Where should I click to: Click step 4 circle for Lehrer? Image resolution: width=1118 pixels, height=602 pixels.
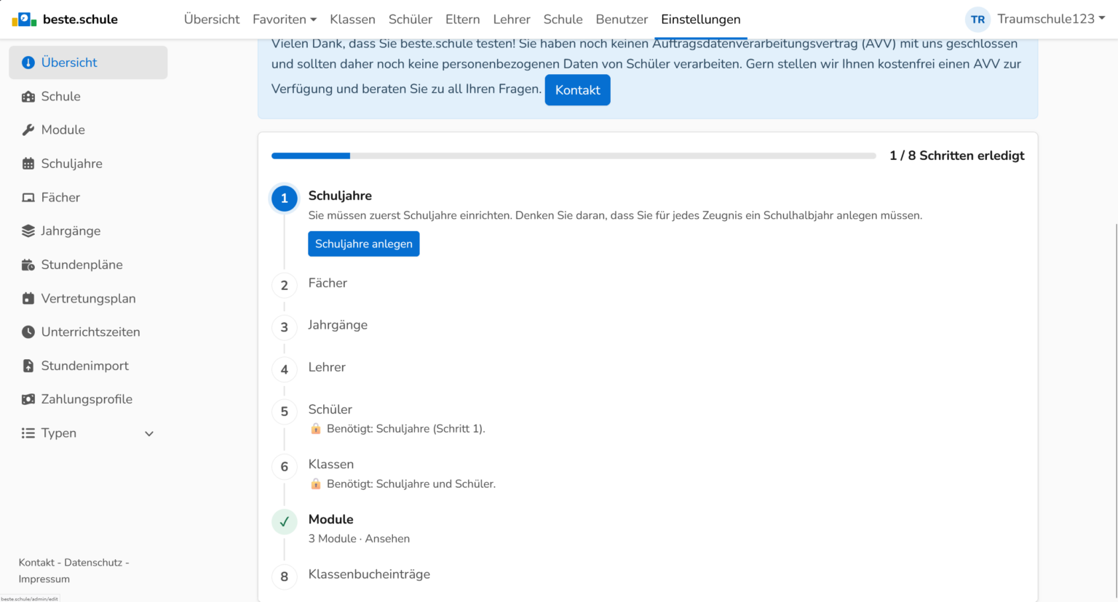coord(285,370)
